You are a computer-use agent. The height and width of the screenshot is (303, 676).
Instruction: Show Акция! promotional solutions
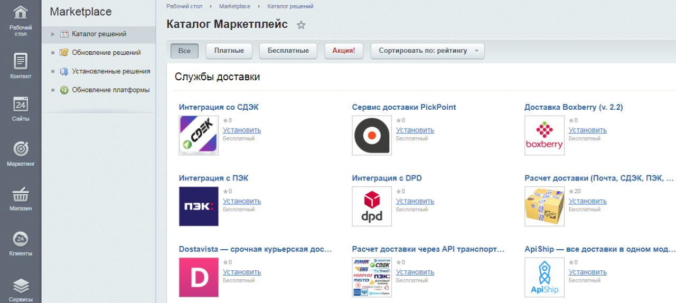[343, 51]
